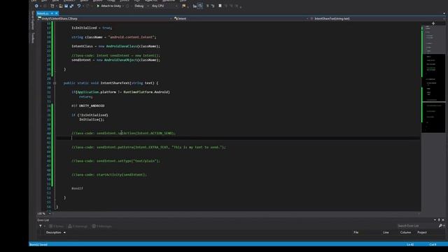The height and width of the screenshot is (252, 448).
Task: Open the Debug configuration dropdown
Action: pyautogui.click(x=141, y=6)
